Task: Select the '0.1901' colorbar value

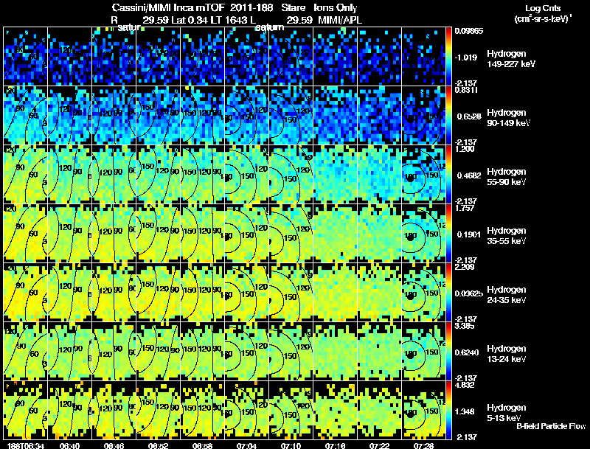Action: [469, 234]
